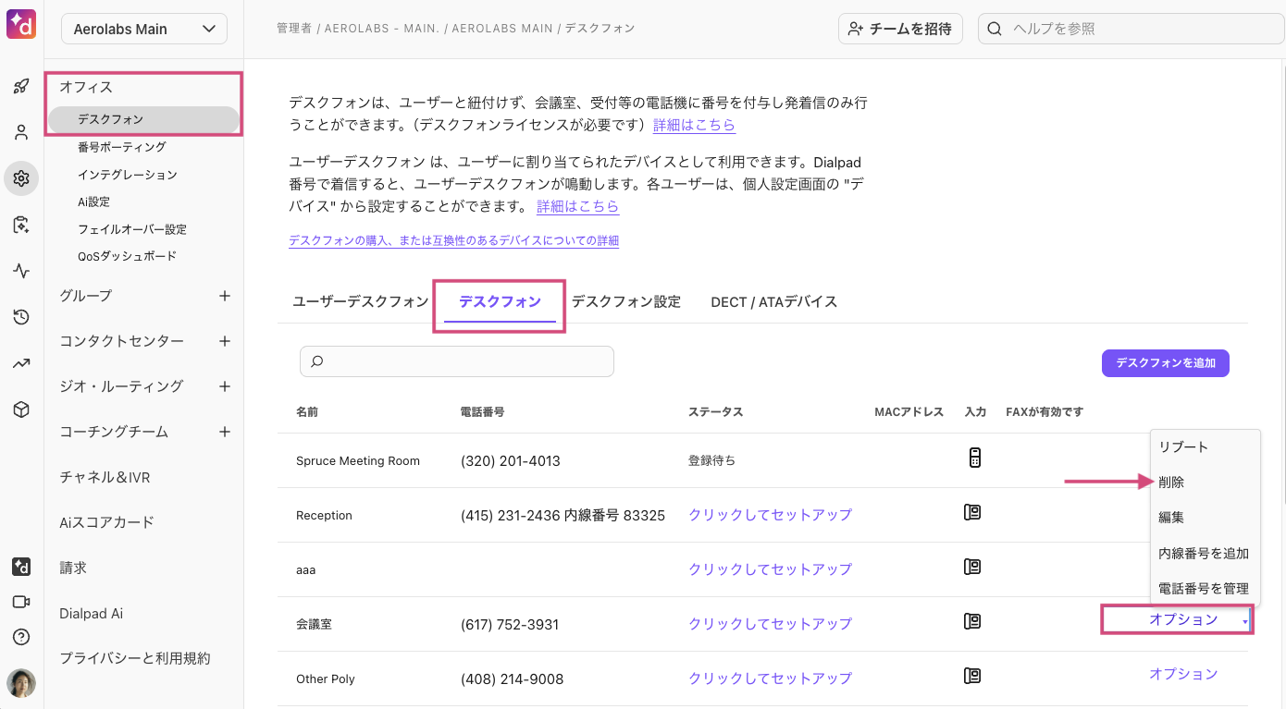The image size is (1286, 709).
Task: Open the activity pulse icon in sidebar
Action: (21, 271)
